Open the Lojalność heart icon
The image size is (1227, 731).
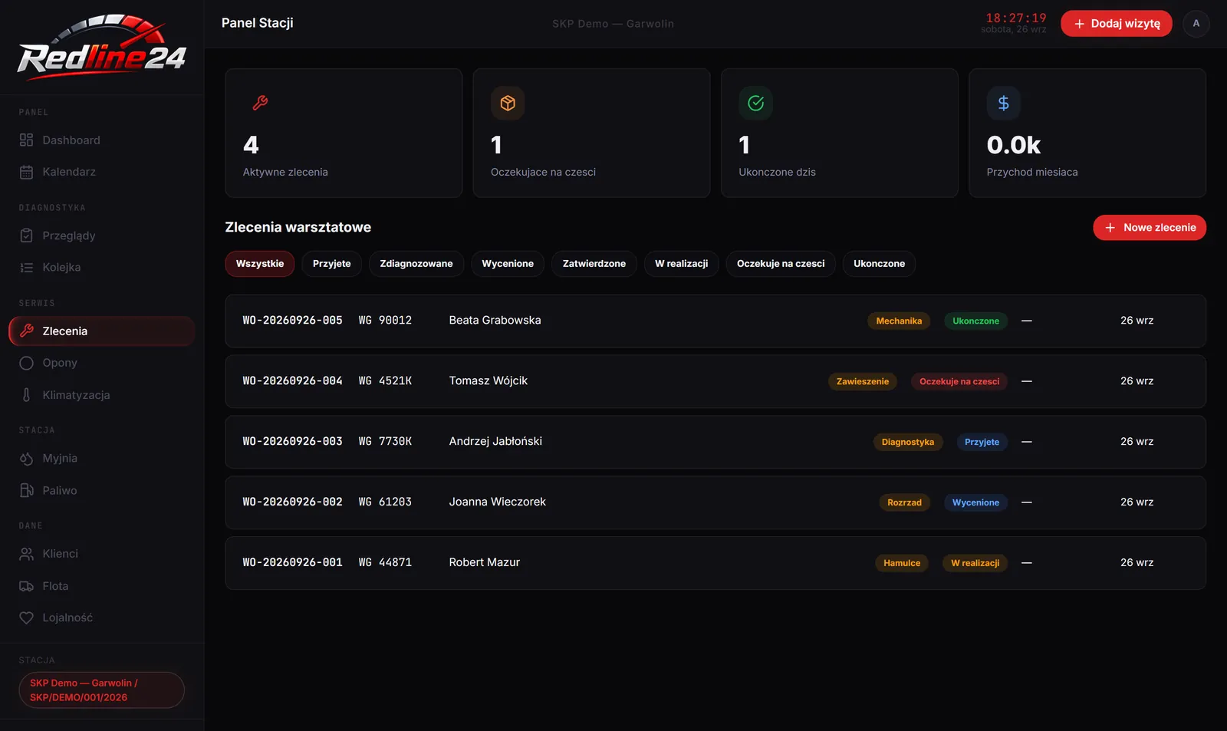click(26, 617)
